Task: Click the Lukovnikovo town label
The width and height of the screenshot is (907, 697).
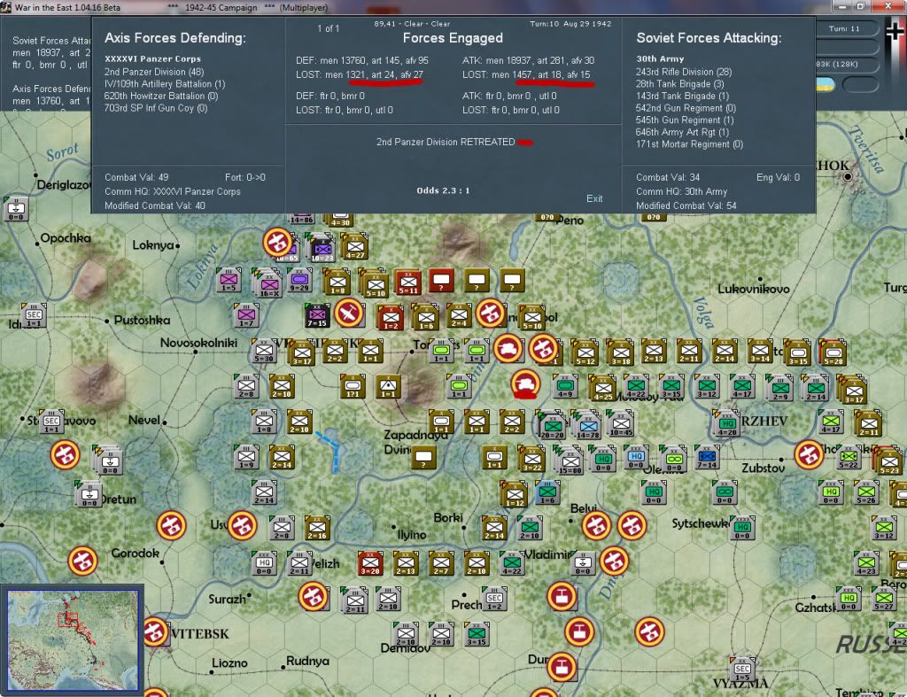Action: [753, 289]
